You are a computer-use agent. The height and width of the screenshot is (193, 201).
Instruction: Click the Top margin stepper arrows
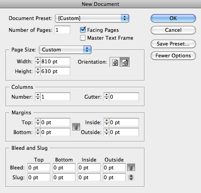pos(38,122)
